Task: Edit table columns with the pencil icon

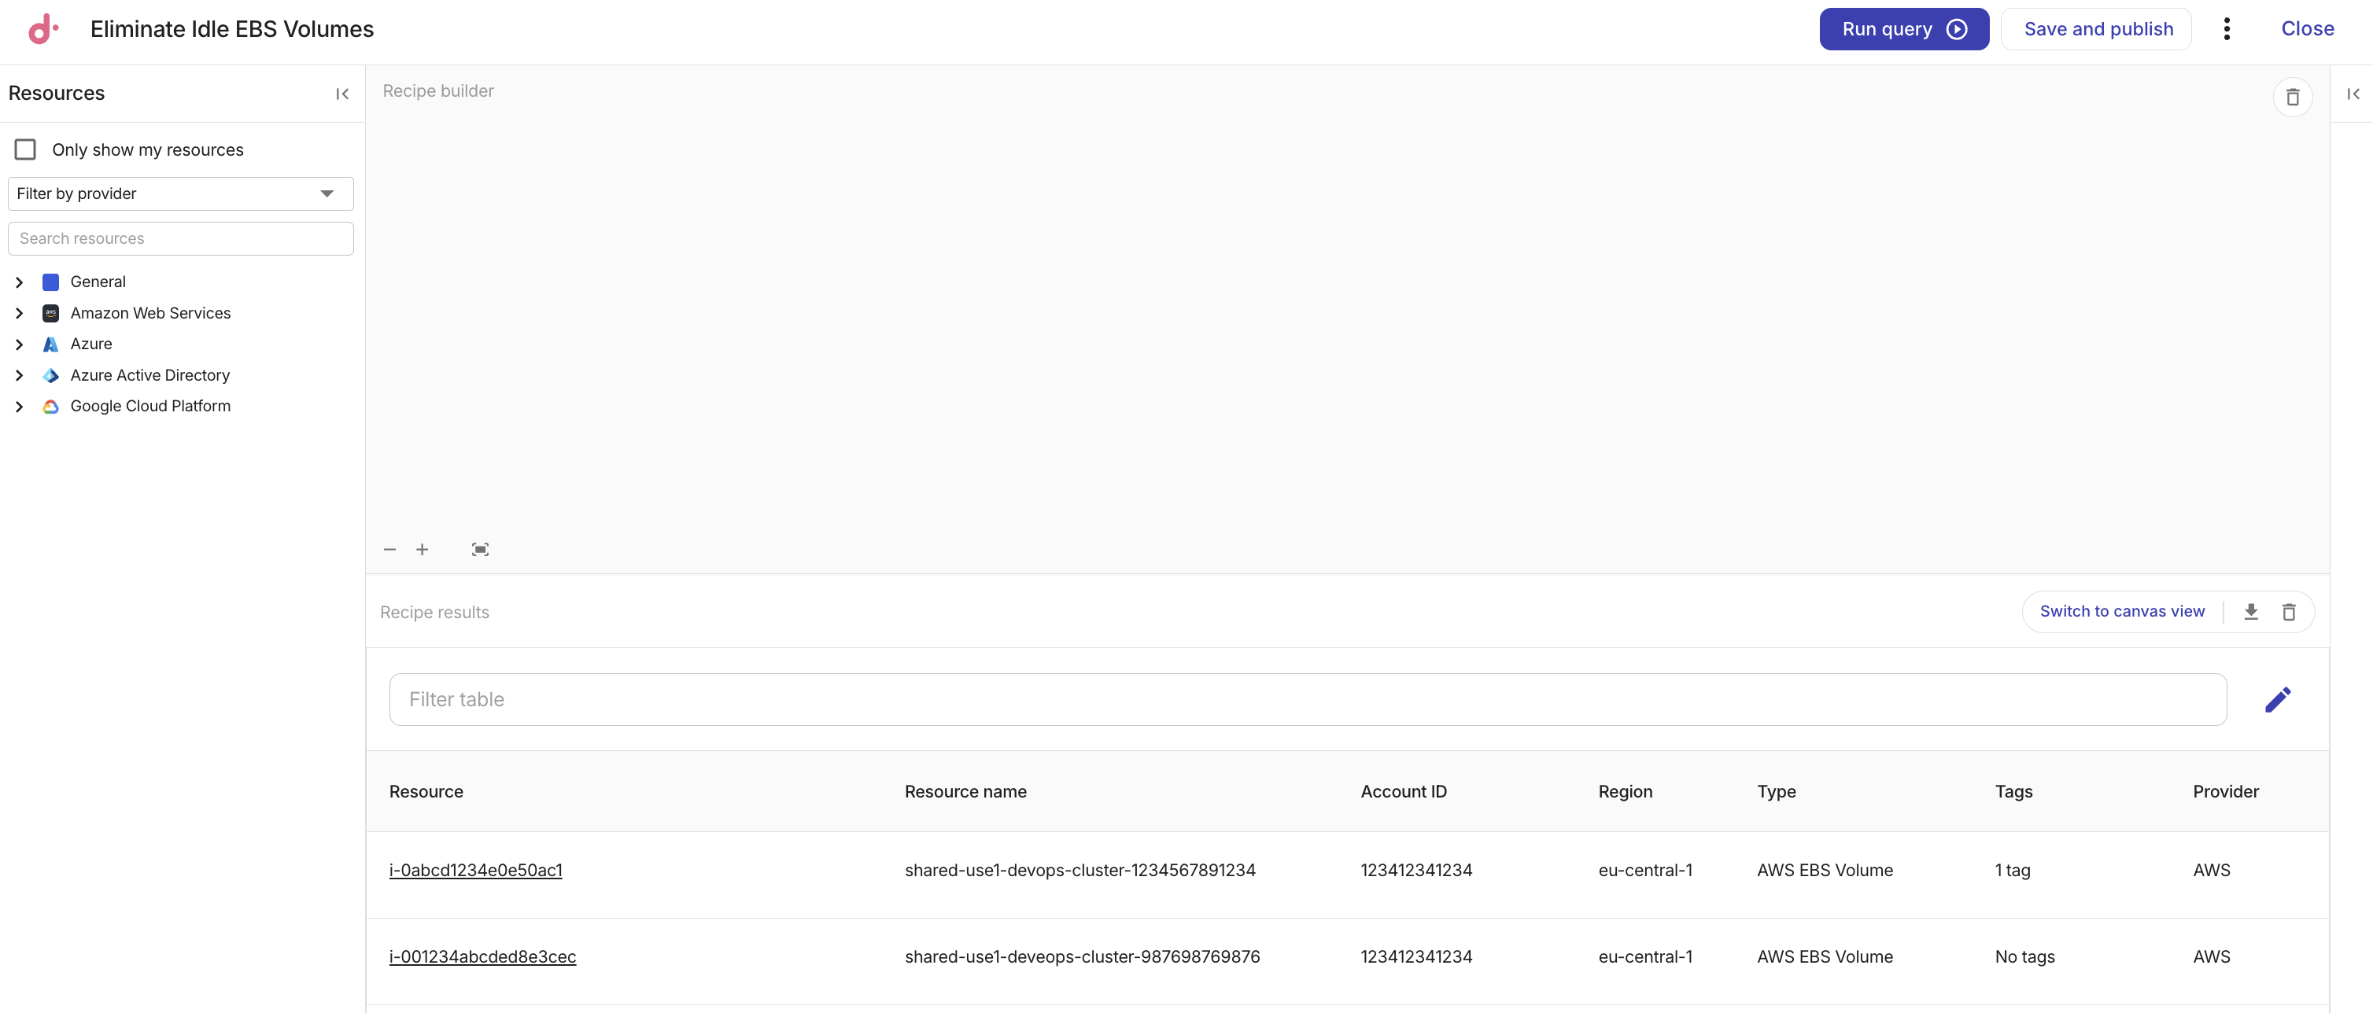Action: (2277, 700)
